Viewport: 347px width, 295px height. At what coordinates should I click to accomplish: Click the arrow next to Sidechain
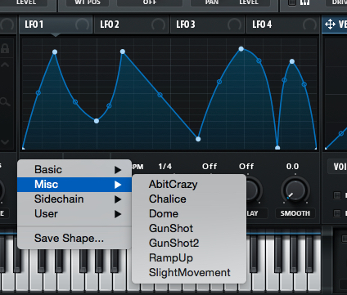[118, 199]
